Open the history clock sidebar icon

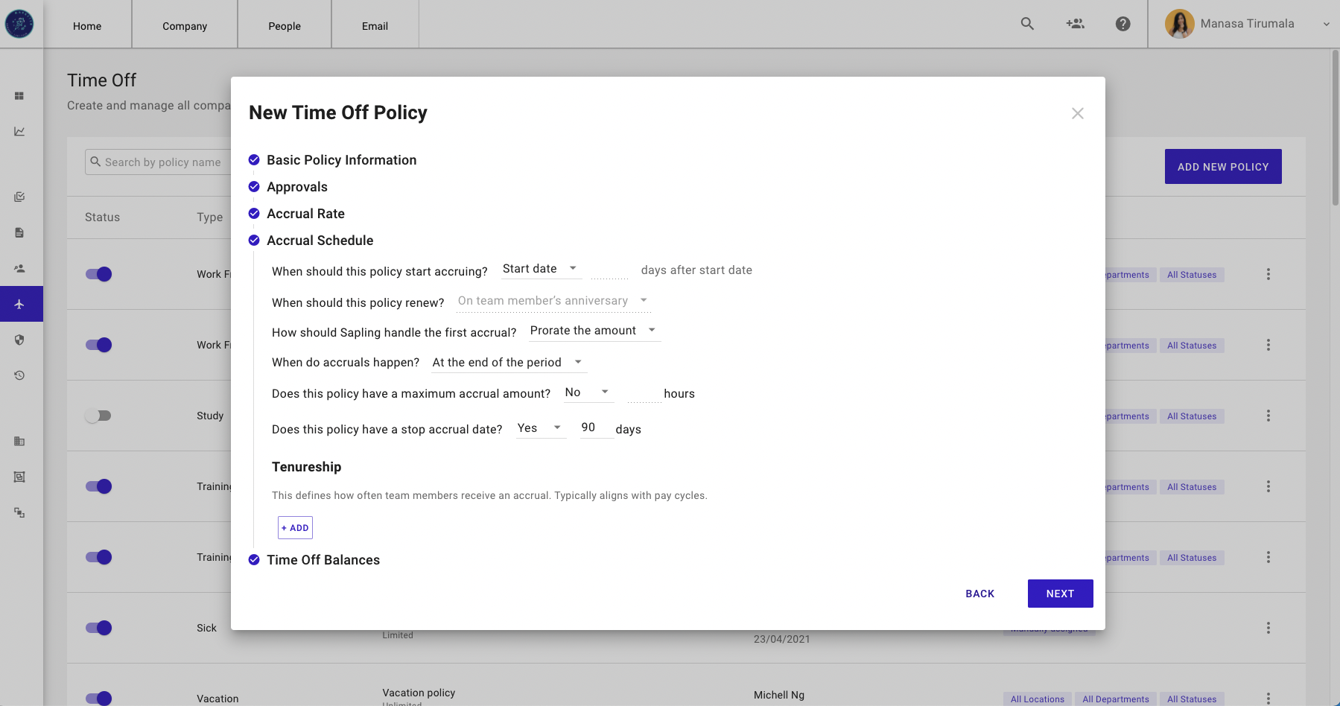click(20, 375)
